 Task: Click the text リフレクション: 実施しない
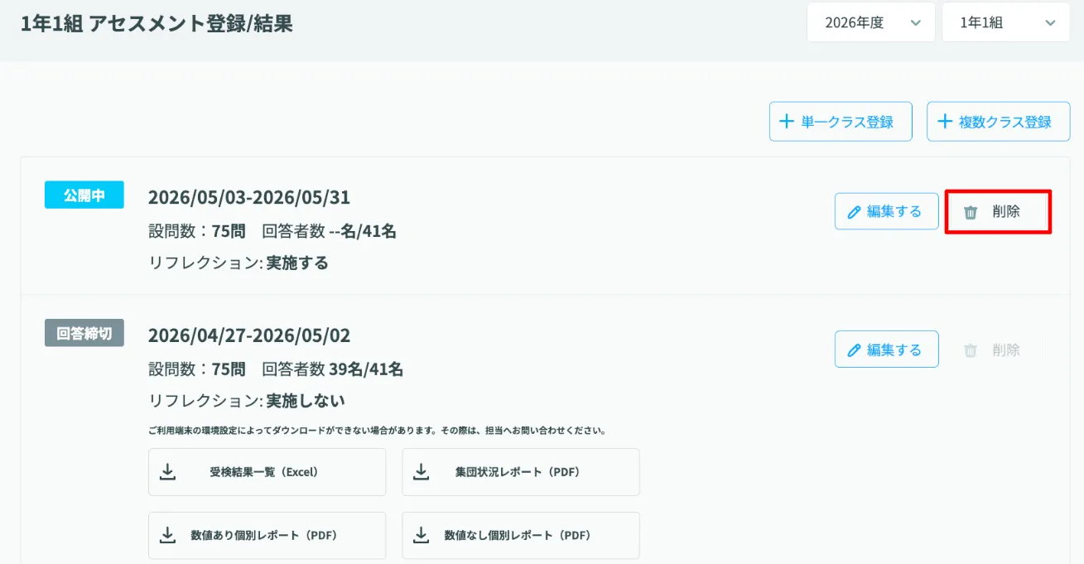[x=247, y=402]
